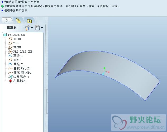Click the 模型树 panel title
Screen dimensions: 167x132
12,28
